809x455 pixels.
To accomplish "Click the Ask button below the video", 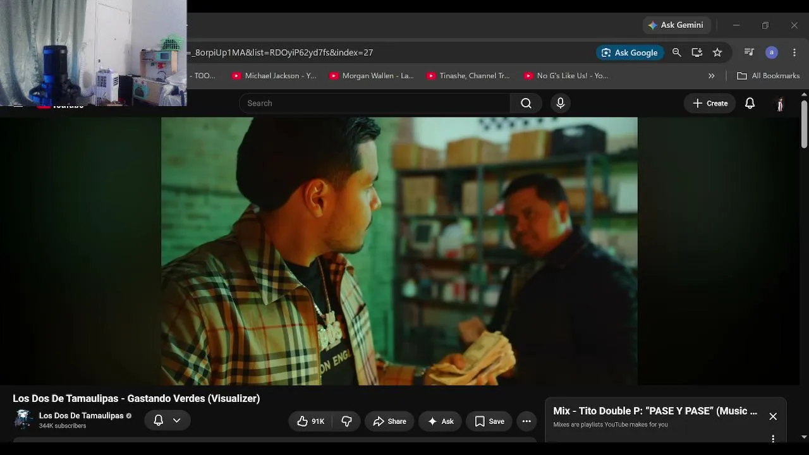I will click(441, 422).
